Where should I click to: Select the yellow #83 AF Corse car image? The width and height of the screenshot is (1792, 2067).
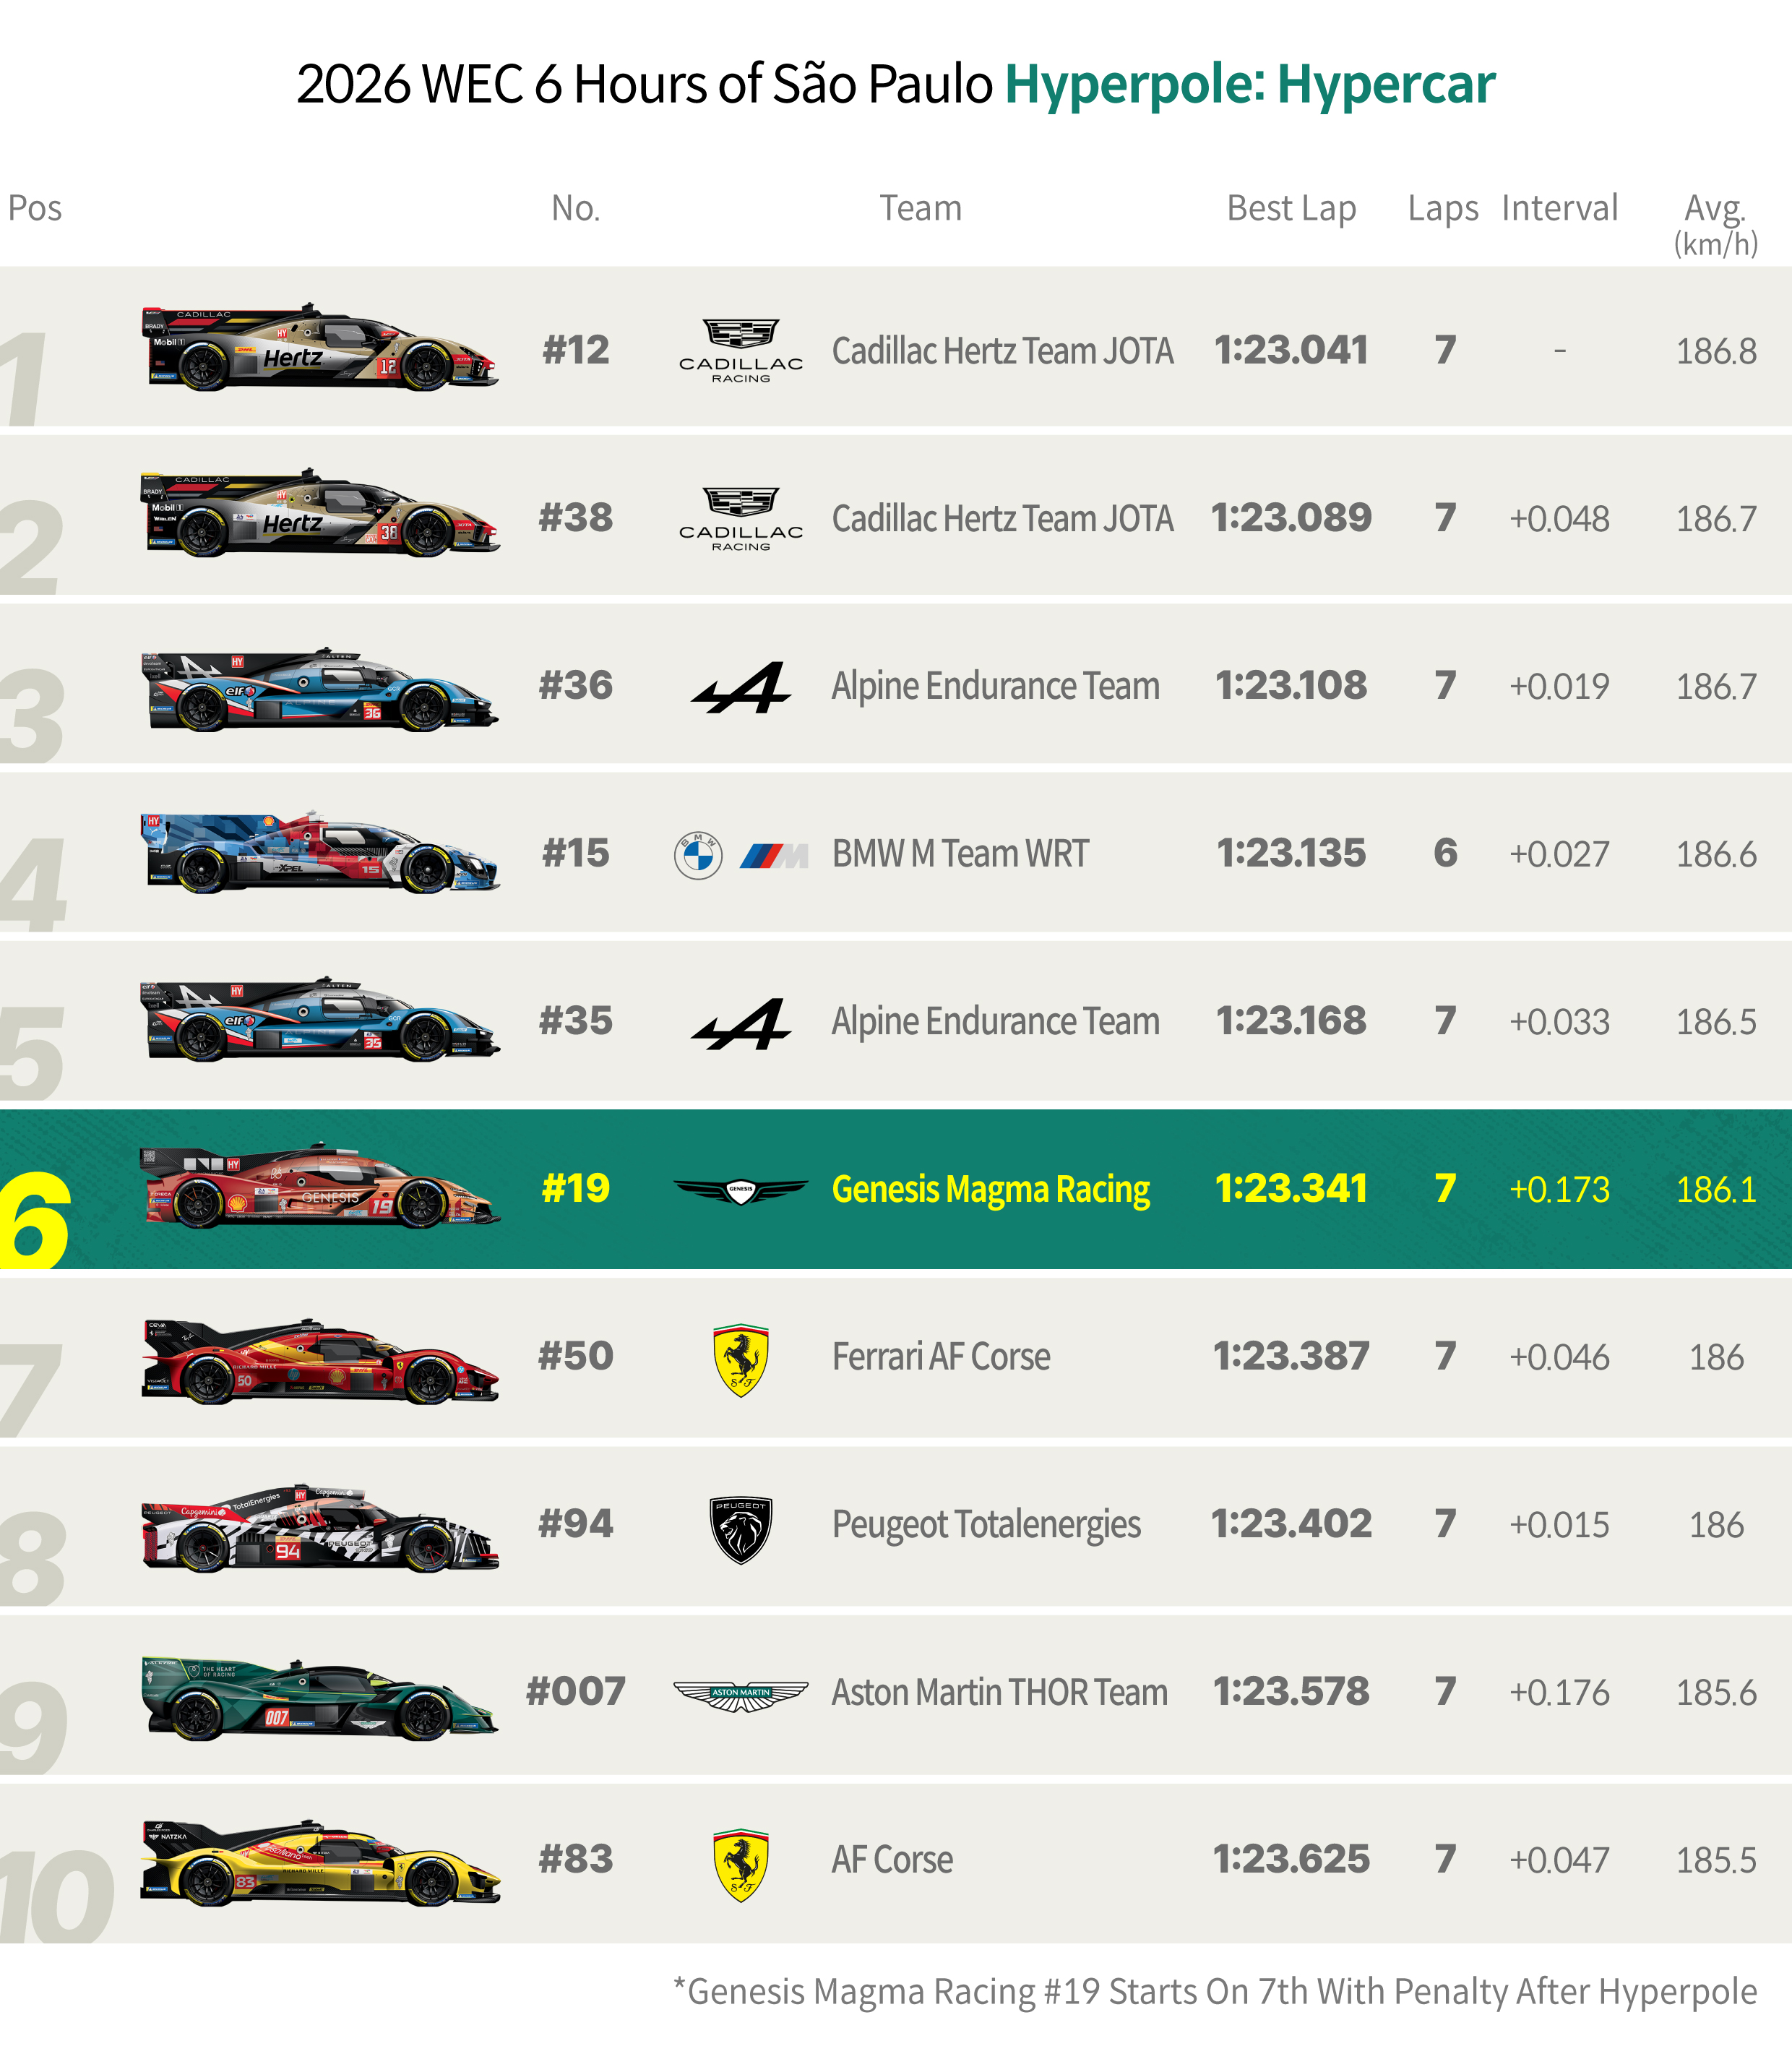click(319, 1863)
